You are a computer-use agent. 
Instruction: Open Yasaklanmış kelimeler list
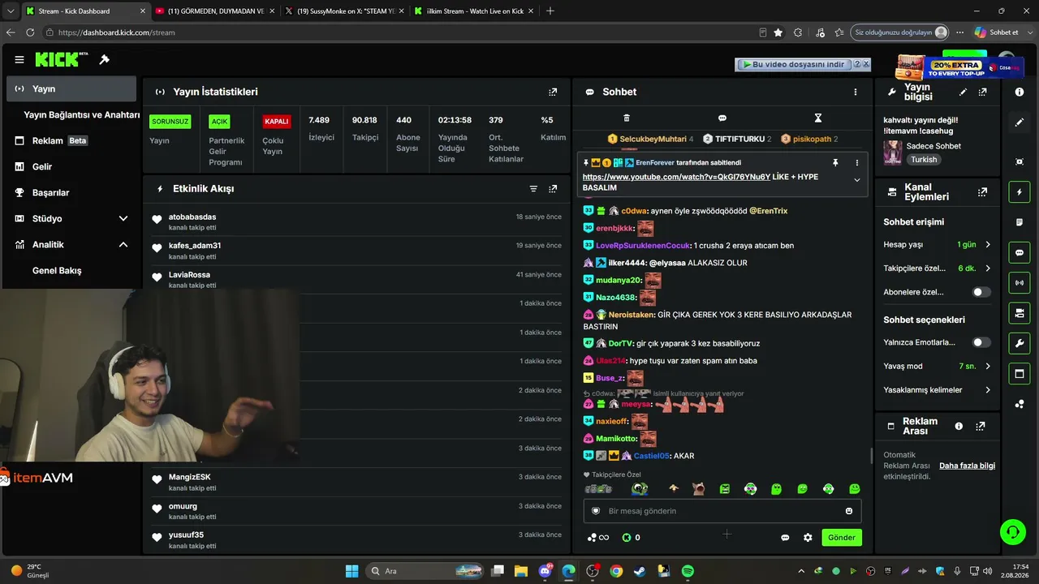click(937, 390)
